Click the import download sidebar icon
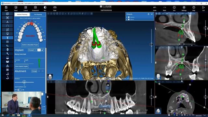208x117 pixels. [7, 22]
